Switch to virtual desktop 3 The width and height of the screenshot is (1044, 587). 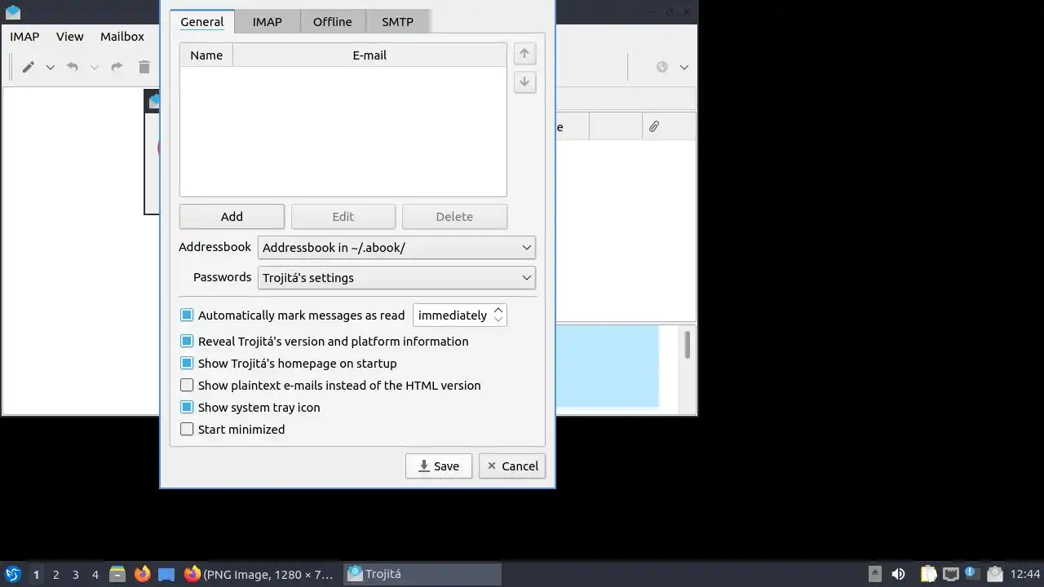pos(75,574)
